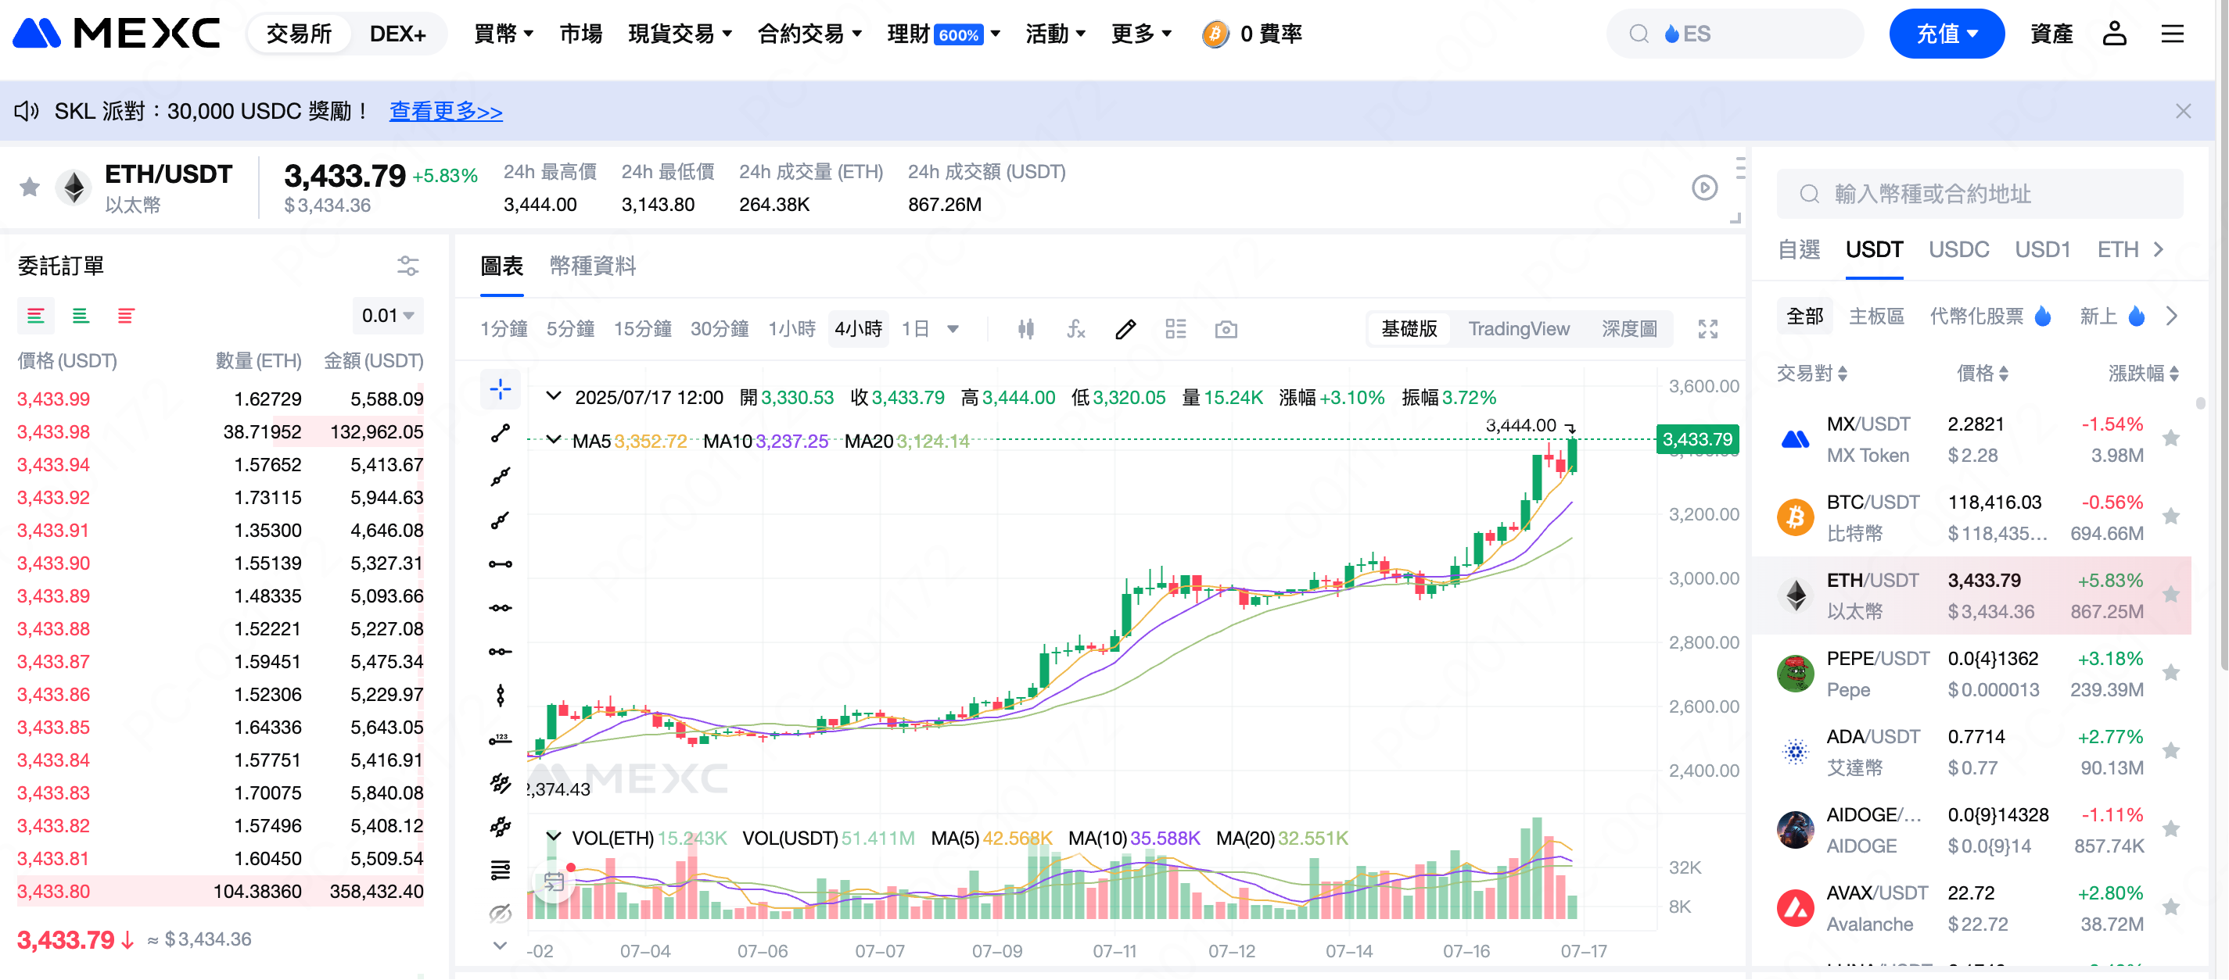Show more quote currency tabs arrow
Image resolution: width=2229 pixels, height=980 pixels.
[x=2158, y=249]
